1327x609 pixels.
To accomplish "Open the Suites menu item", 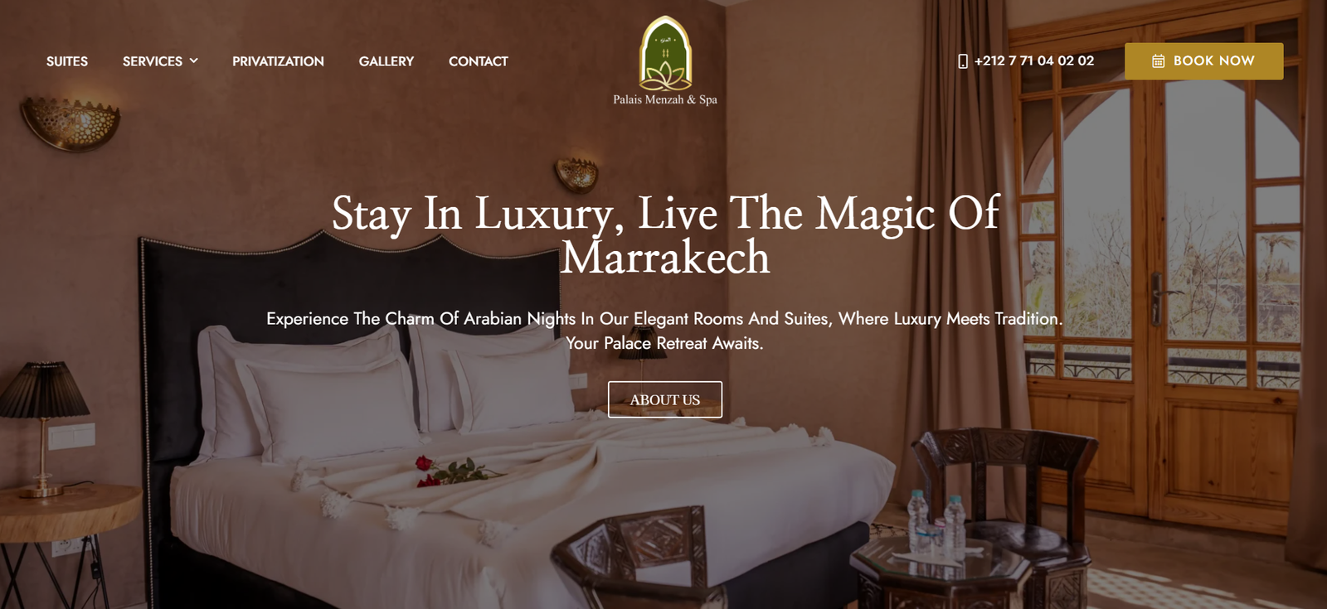I will click(x=67, y=61).
